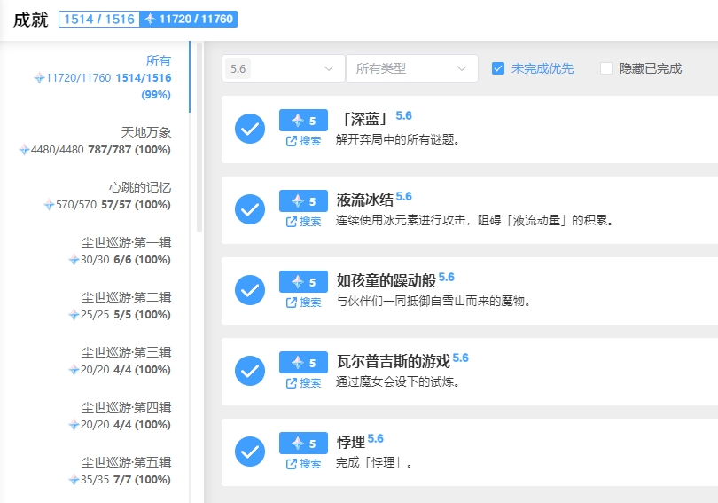Click the 悖理 achievement title

[351, 442]
